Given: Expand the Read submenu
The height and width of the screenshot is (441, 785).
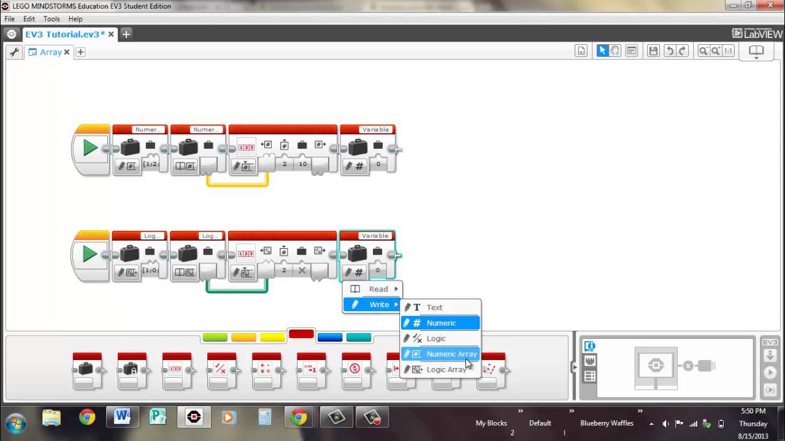Looking at the screenshot, I should (x=372, y=289).
